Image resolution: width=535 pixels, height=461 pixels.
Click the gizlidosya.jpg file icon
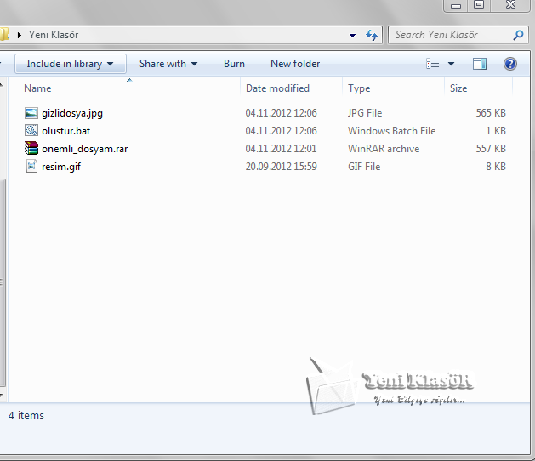(31, 113)
